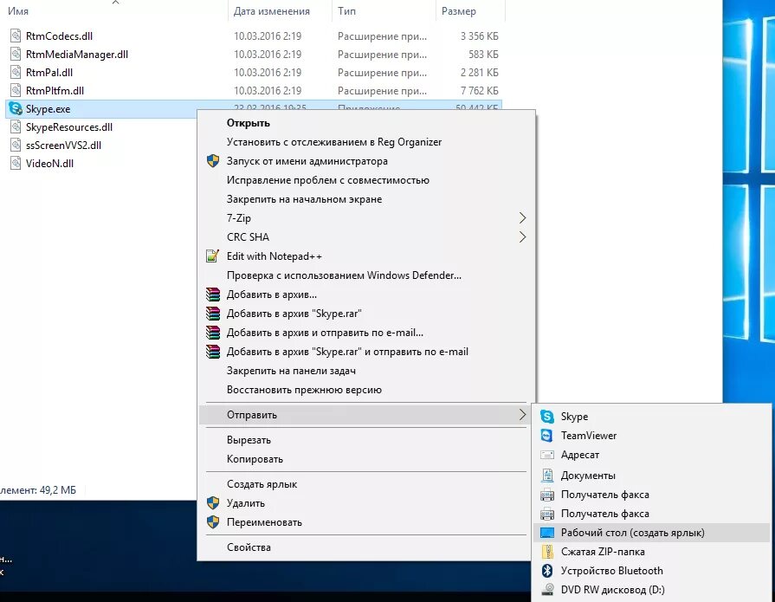775x602 pixels.
Task: Click WinRAR icon beside '"Skype.rar" и отправить по e-mail'
Action: [x=213, y=352]
